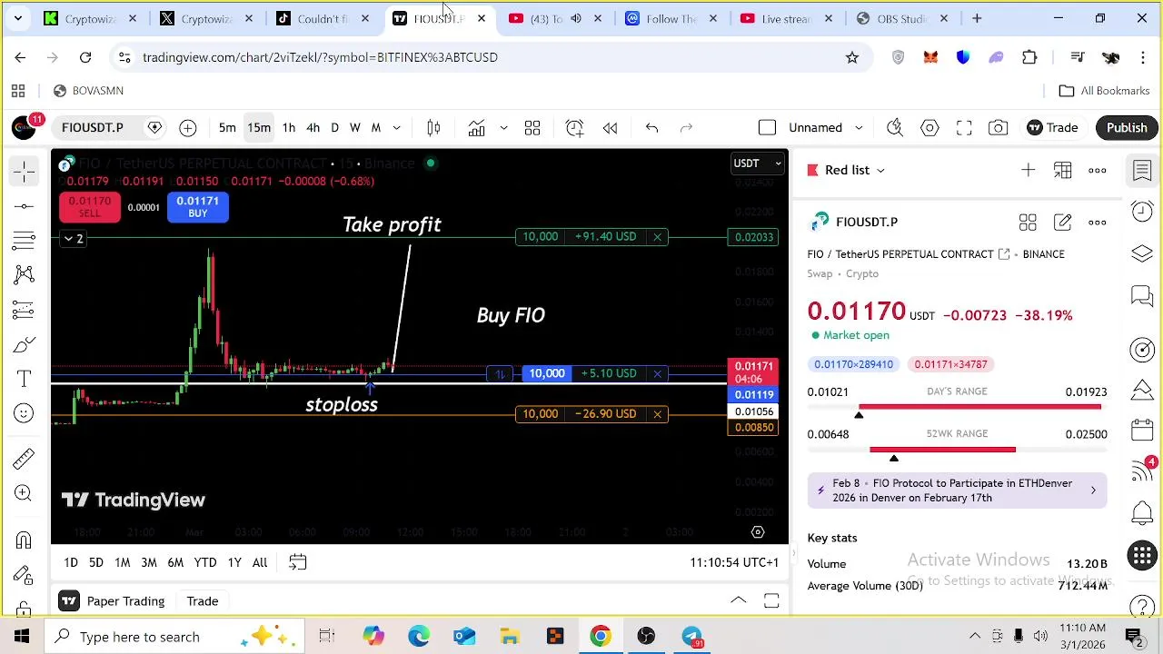This screenshot has width=1163, height=654.
Task: Switch to 1h timeframe
Action: click(x=288, y=128)
